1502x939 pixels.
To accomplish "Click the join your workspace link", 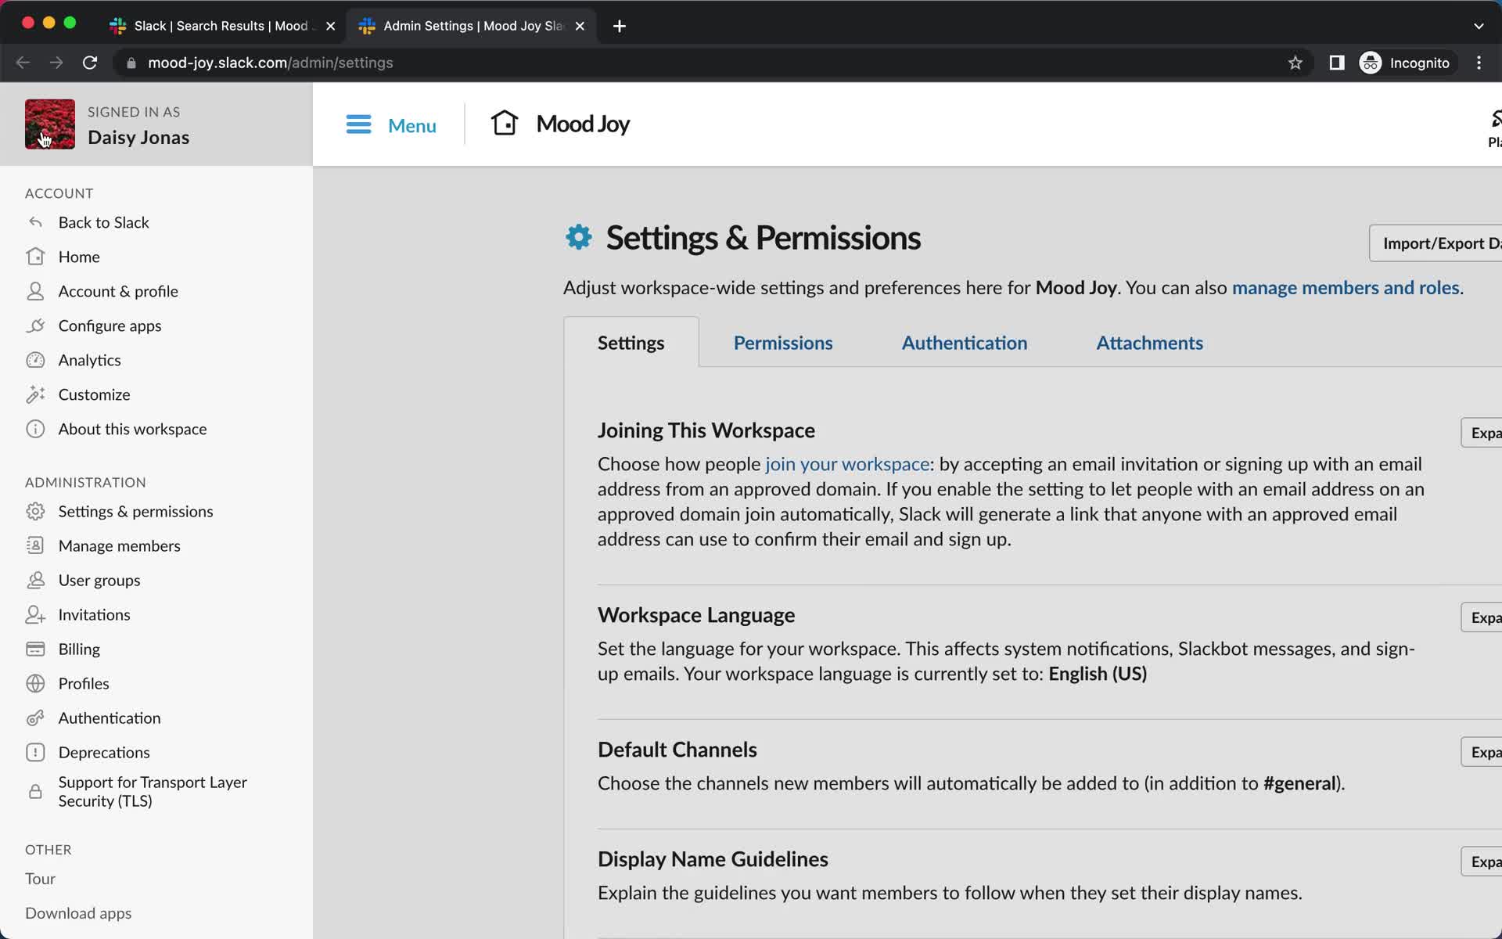I will [x=848, y=463].
